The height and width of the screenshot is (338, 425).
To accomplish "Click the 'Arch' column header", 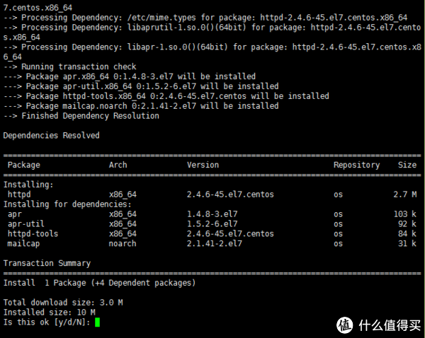I will click(118, 165).
